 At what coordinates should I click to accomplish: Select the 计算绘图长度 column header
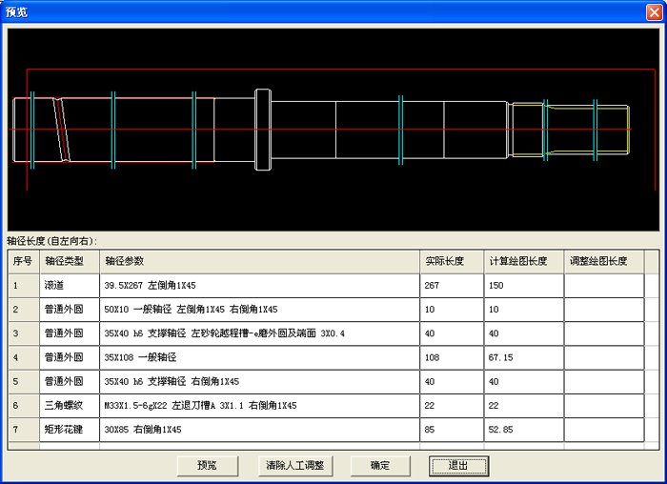523,261
